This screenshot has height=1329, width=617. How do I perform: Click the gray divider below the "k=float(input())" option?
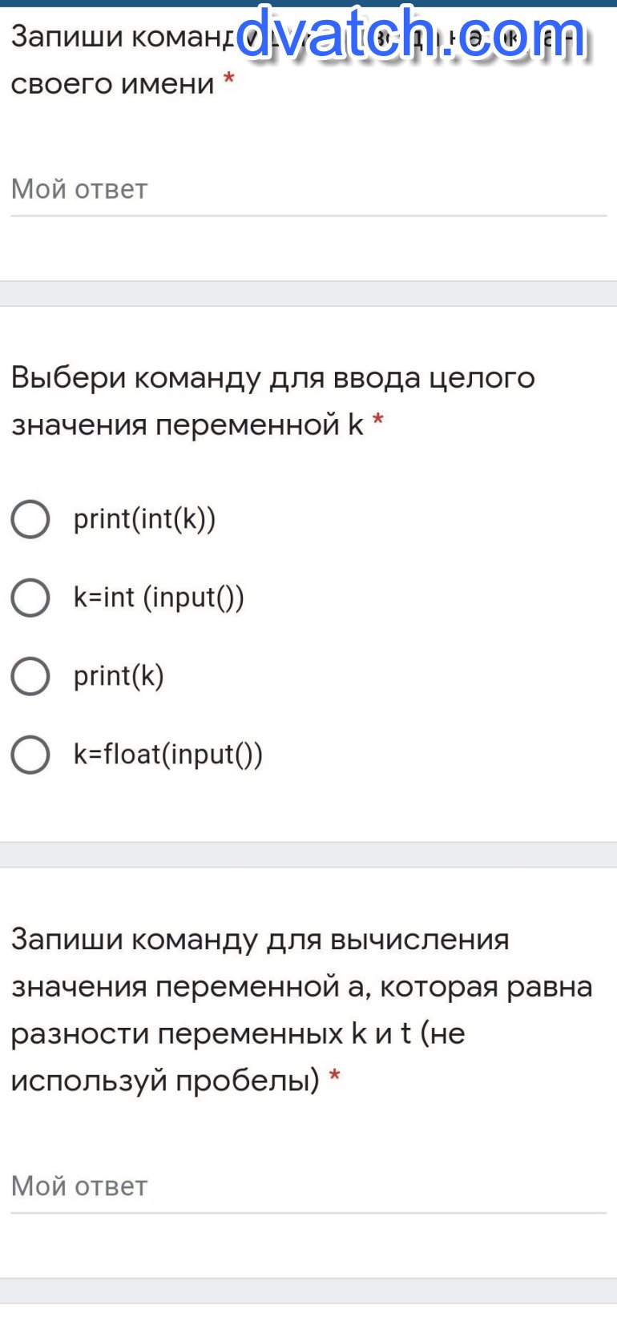(x=308, y=854)
